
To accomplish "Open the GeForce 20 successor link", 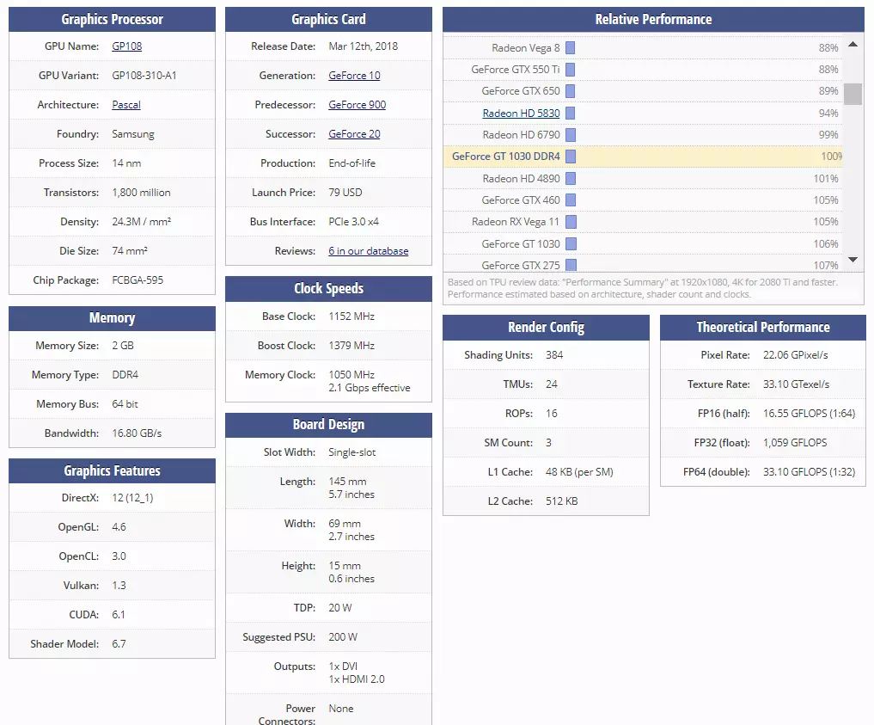I will [354, 134].
